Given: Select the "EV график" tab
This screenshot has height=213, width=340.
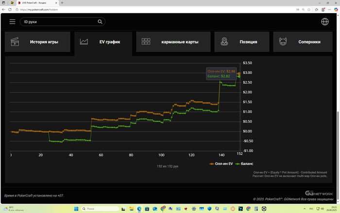Looking at the screenshot, I should [x=103, y=42].
